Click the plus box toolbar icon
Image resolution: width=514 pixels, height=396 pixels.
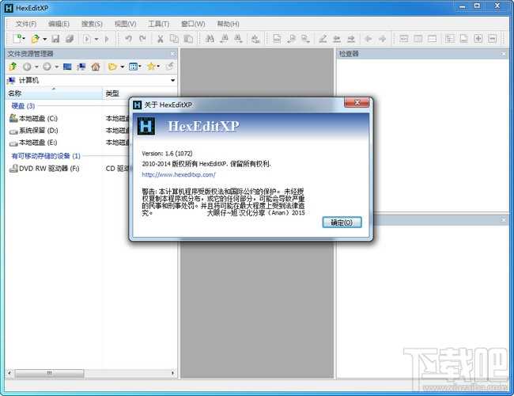(x=478, y=39)
